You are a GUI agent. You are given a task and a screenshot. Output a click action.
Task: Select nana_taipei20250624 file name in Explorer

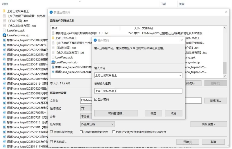click(x=27, y=103)
